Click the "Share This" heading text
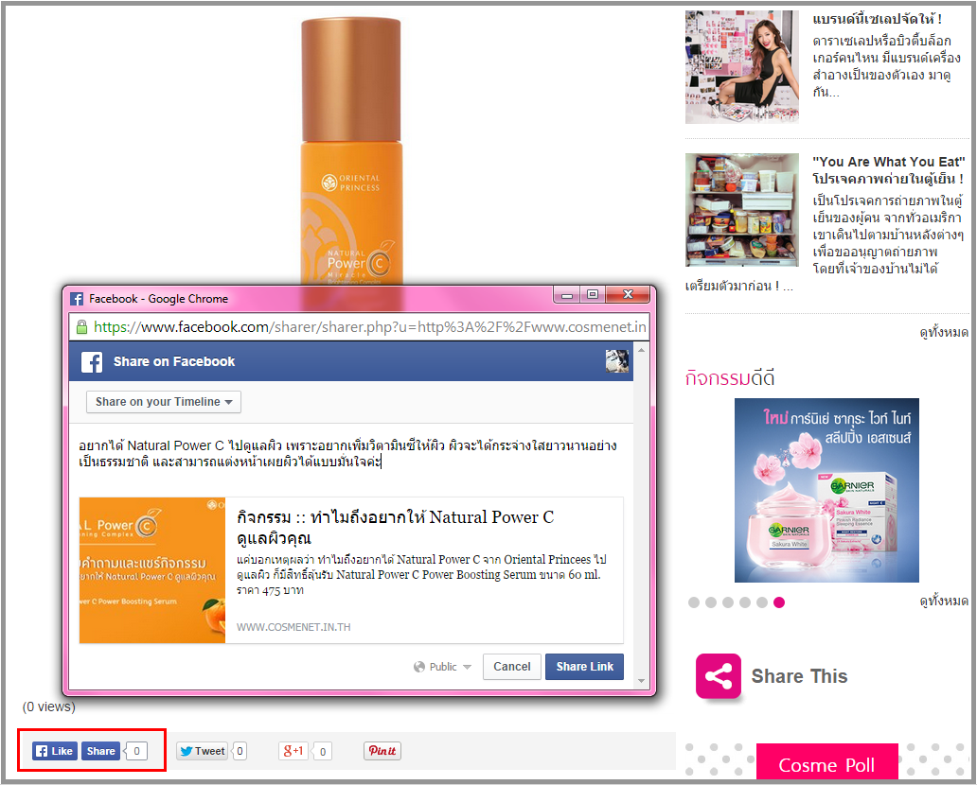The height and width of the screenshot is (785, 977). 799,676
